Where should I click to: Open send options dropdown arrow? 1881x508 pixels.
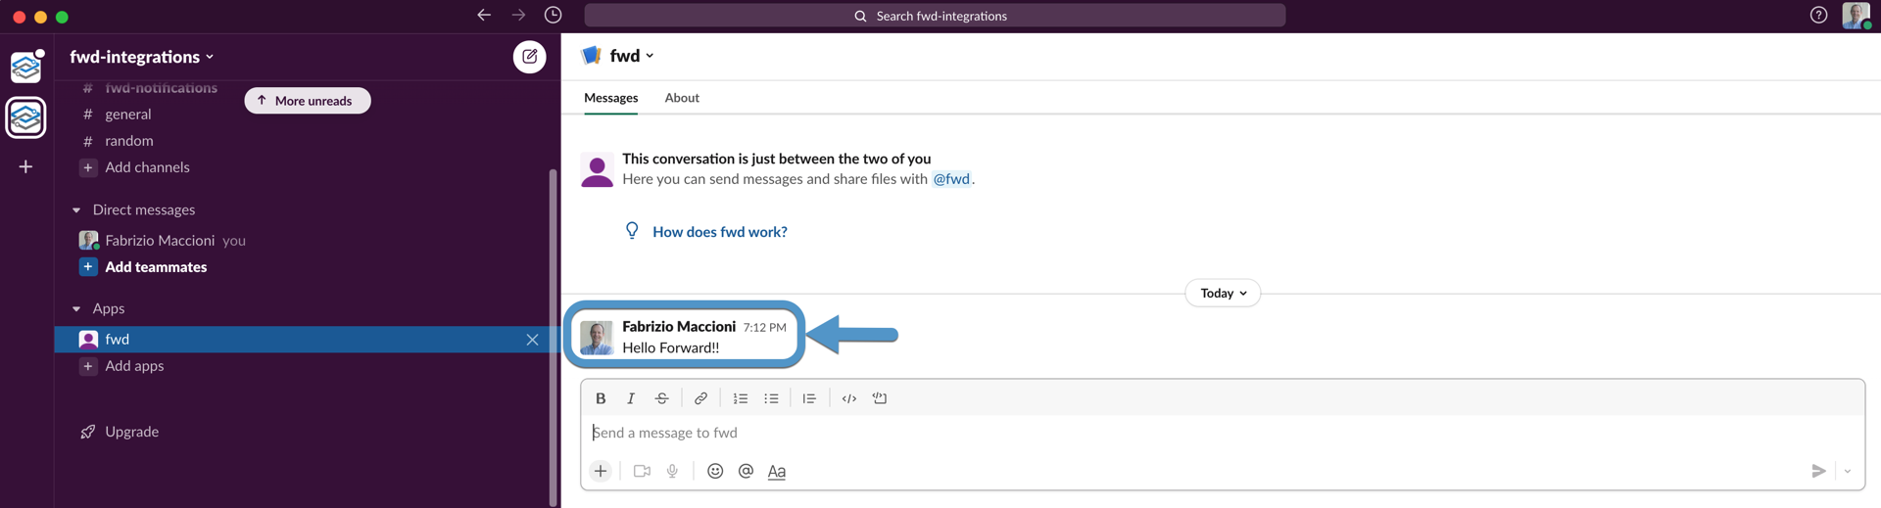coord(1848,471)
